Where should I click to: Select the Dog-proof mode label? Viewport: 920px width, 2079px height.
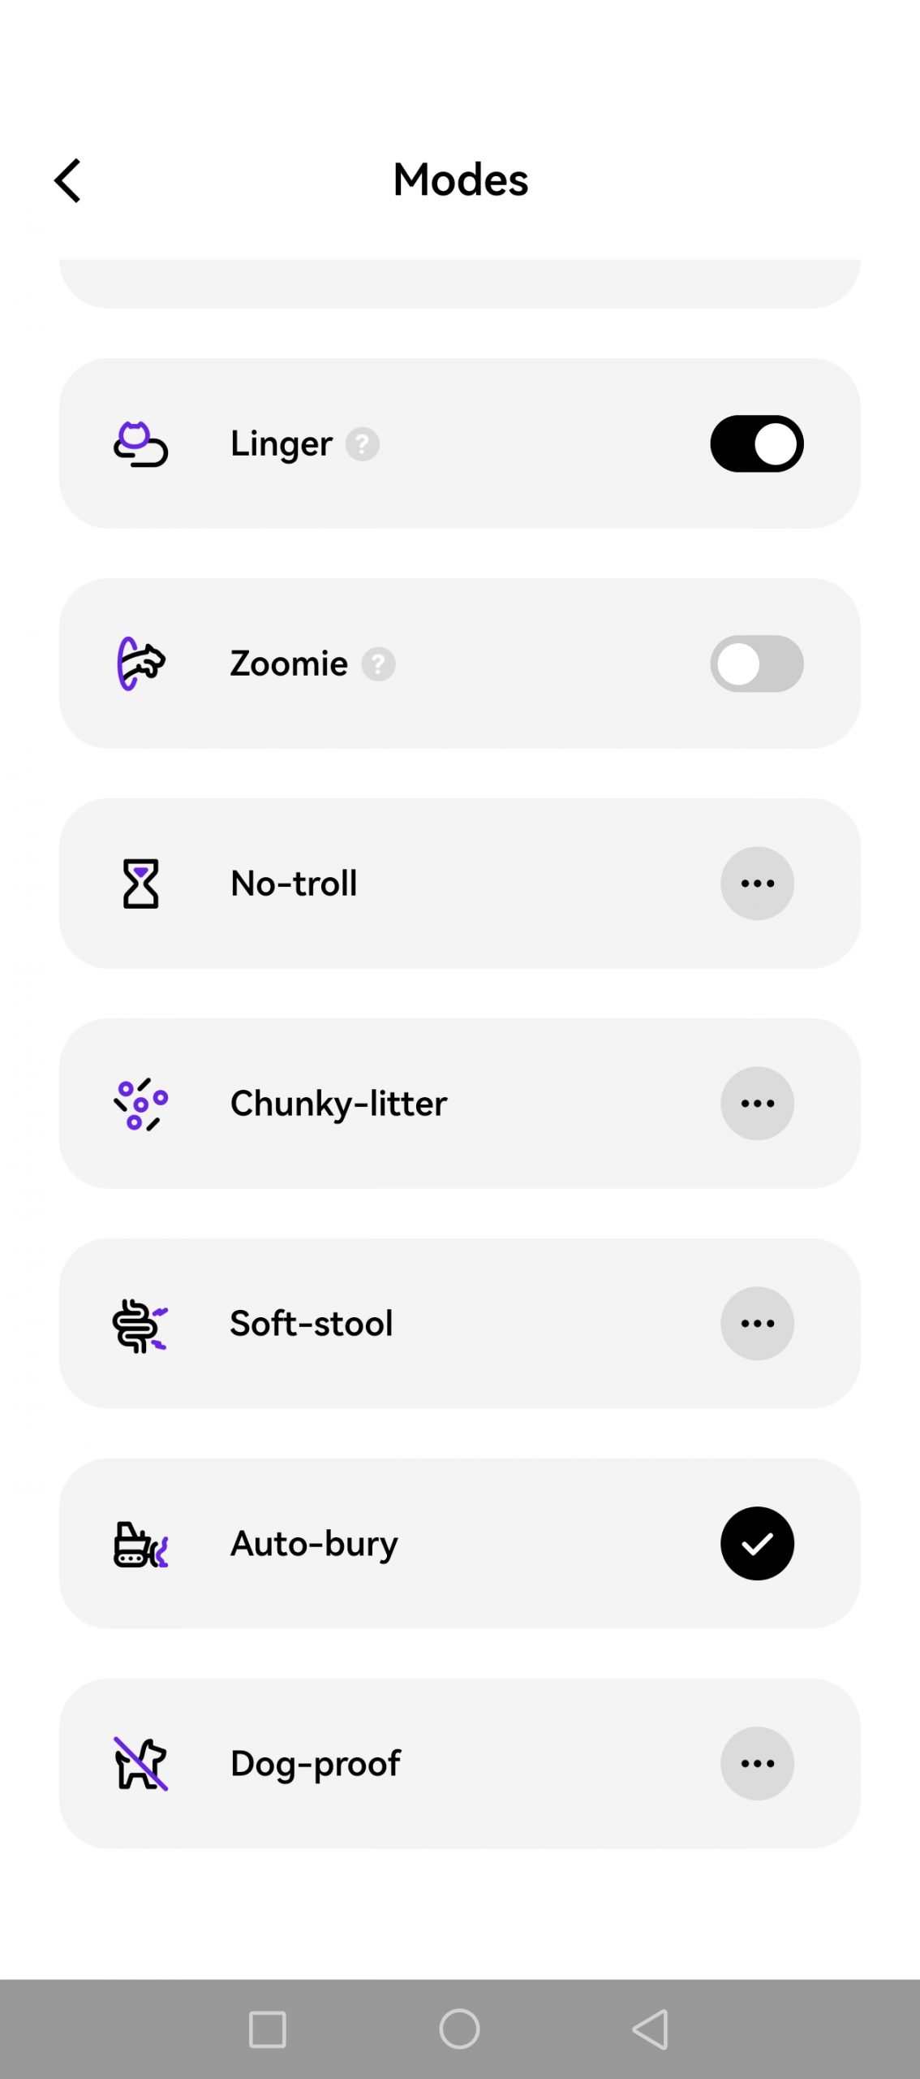pyautogui.click(x=316, y=1763)
